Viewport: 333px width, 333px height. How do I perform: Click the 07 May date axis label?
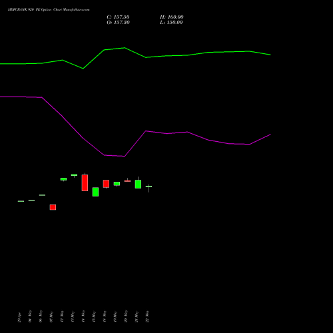click(51, 316)
